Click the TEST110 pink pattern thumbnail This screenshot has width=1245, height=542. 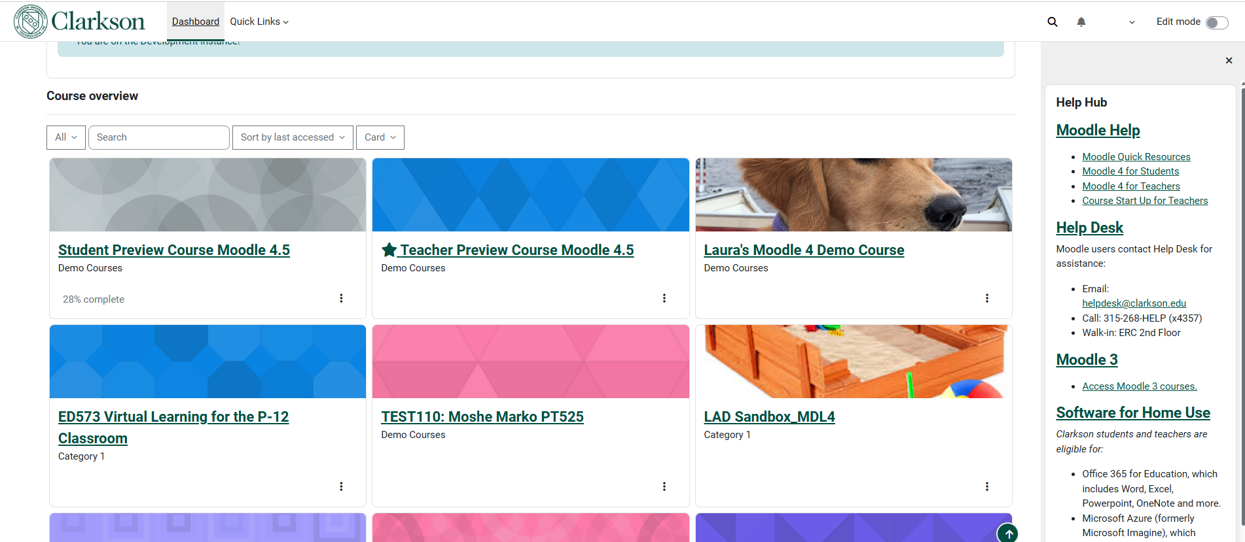tap(531, 362)
